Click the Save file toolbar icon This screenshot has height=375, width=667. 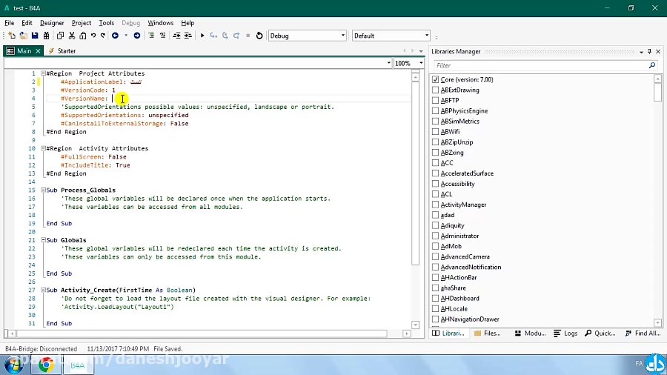(x=35, y=36)
